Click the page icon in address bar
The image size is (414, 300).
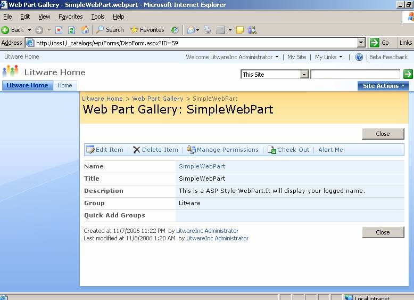30,43
